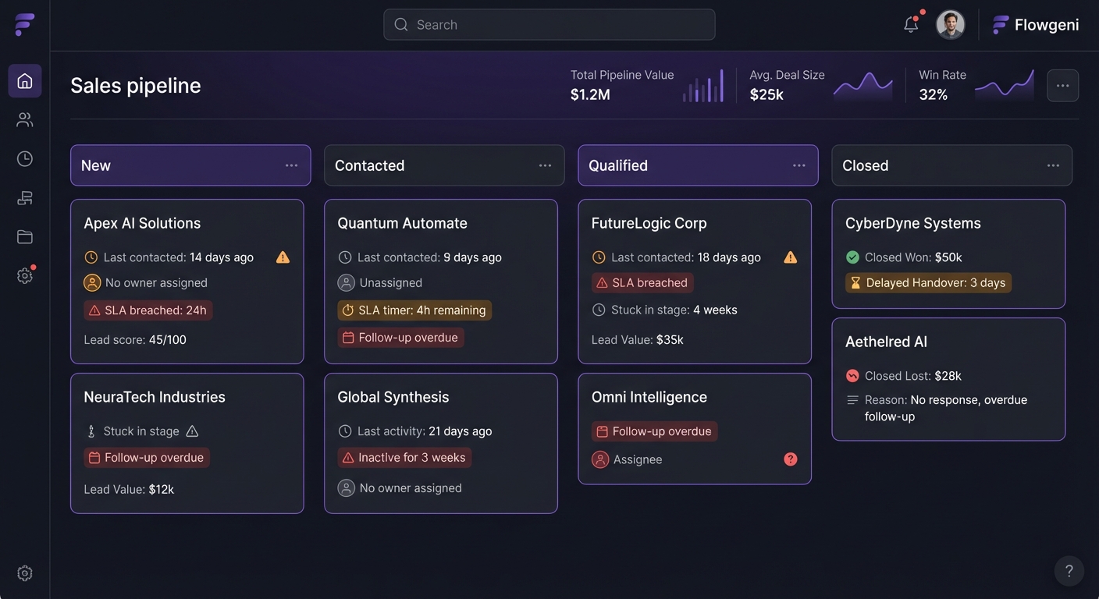The image size is (1099, 599).
Task: Click the question-mark badge beside Omni Intelligence assignee
Action: (x=790, y=459)
